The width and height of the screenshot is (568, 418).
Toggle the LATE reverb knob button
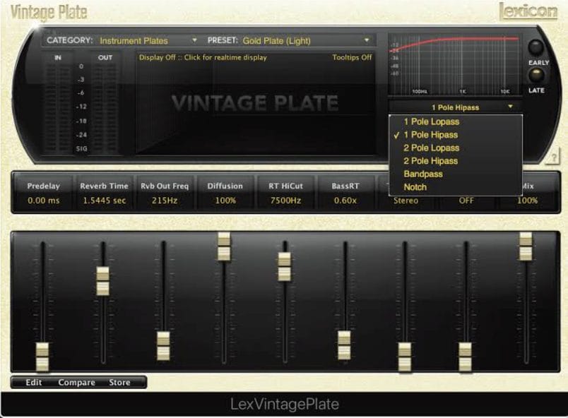(x=536, y=76)
